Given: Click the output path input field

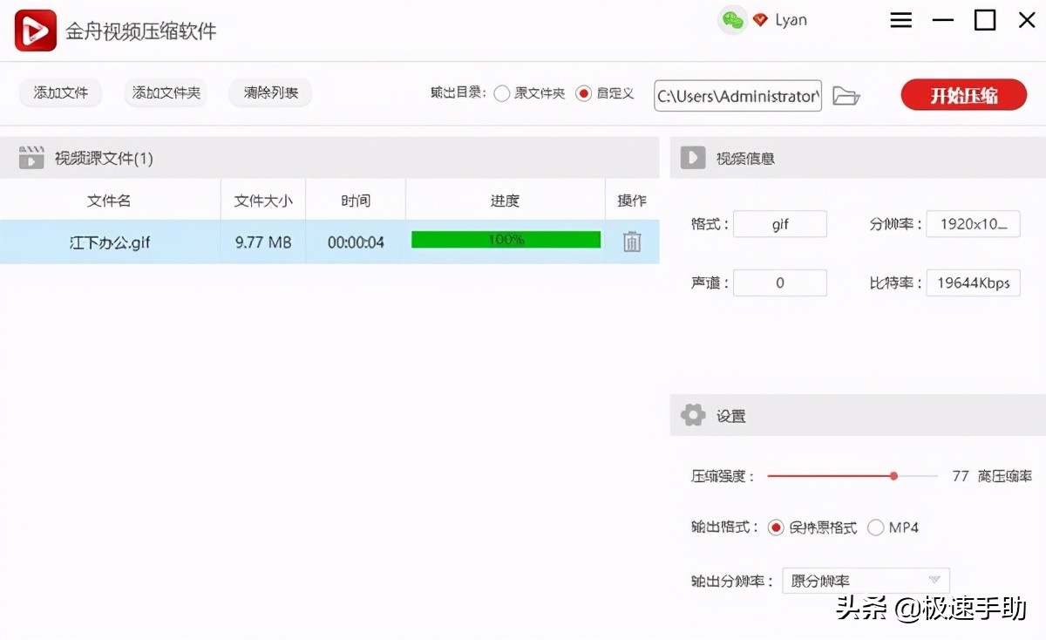Looking at the screenshot, I should point(737,96).
